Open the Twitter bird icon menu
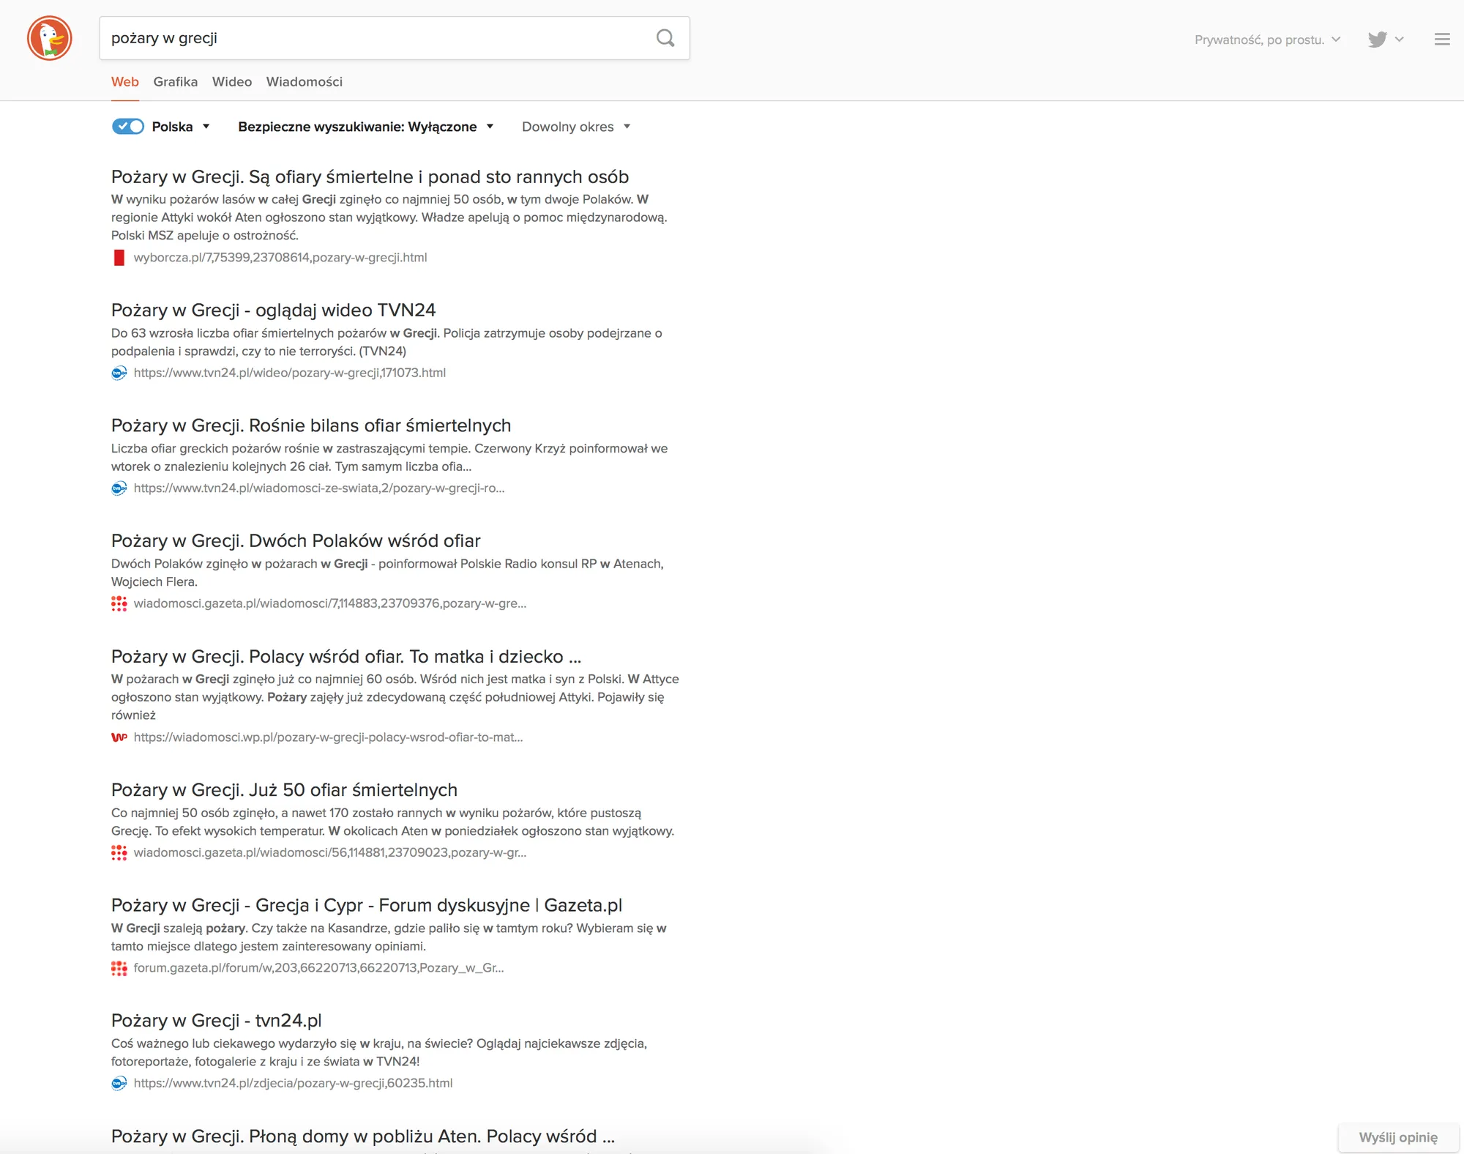This screenshot has height=1154, width=1464. click(x=1377, y=40)
